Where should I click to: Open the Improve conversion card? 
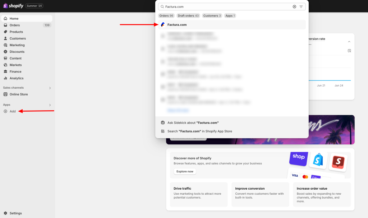click(x=260, y=195)
